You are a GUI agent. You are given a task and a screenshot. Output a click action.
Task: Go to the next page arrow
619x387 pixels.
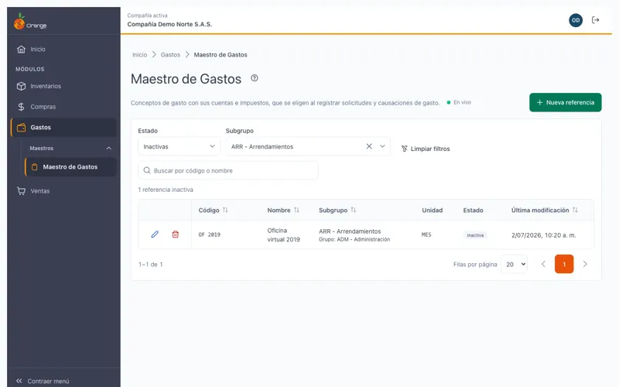point(585,264)
